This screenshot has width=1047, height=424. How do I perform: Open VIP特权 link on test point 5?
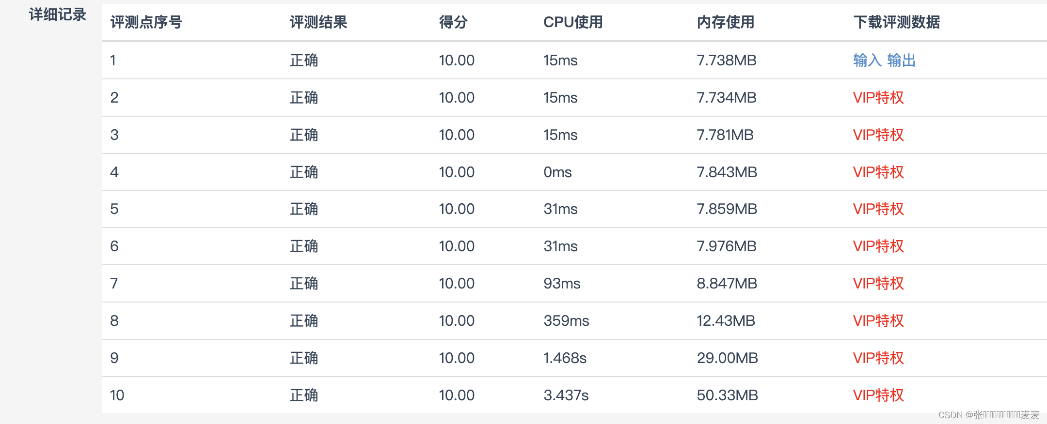tap(878, 209)
